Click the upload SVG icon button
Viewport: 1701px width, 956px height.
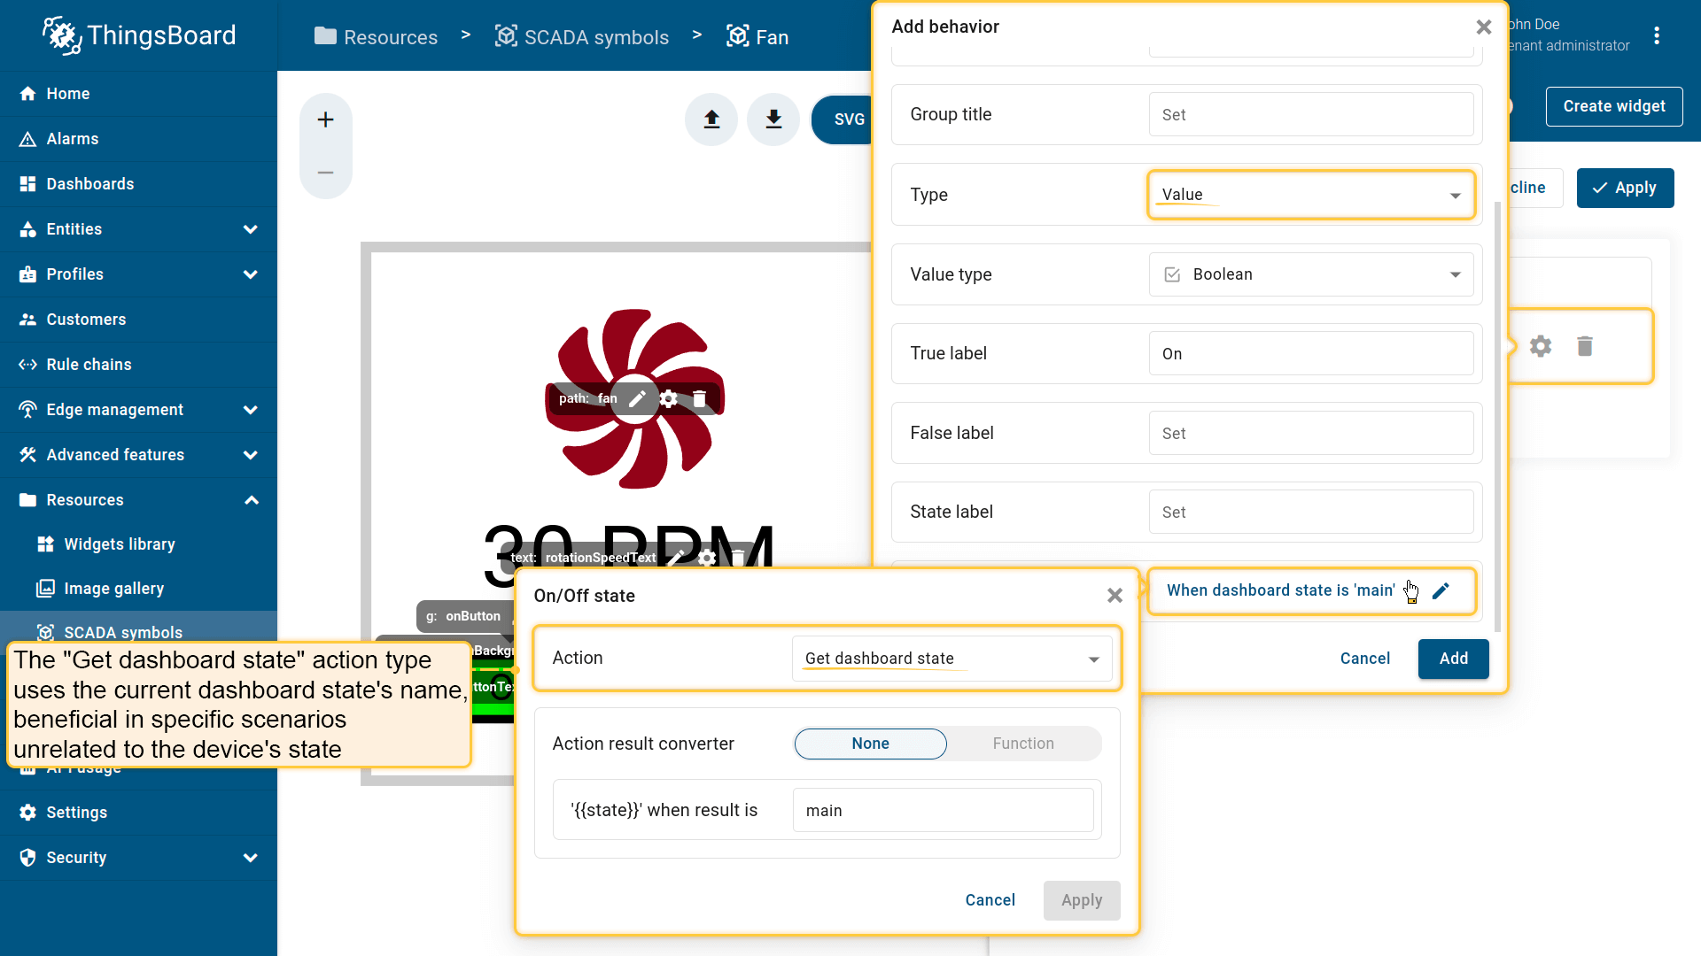tap(711, 119)
